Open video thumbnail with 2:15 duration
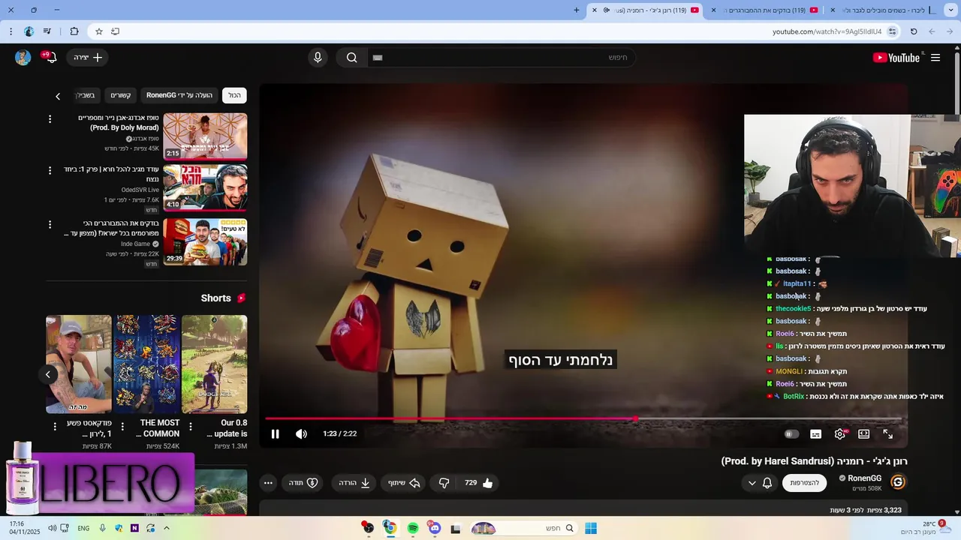961x540 pixels. [205, 136]
